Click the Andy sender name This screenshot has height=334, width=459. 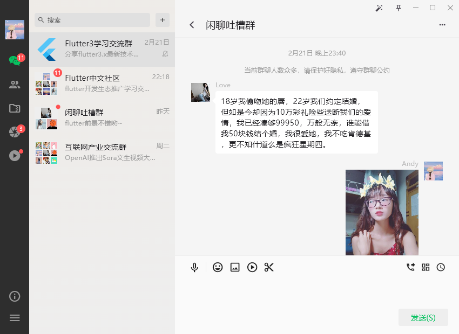[410, 163]
